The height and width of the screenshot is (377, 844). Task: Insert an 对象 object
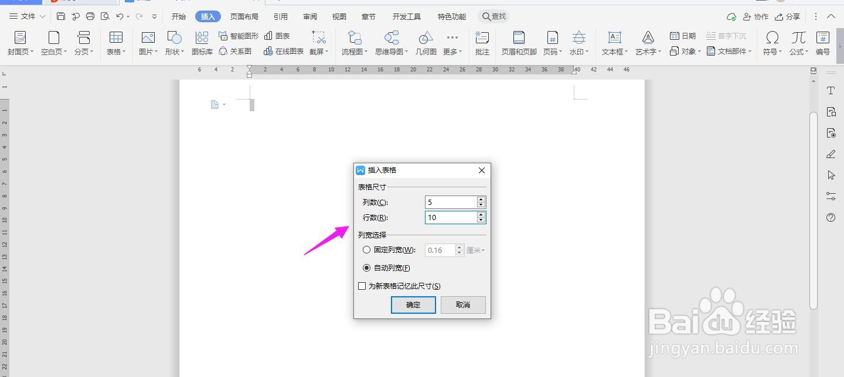pyautogui.click(x=685, y=51)
